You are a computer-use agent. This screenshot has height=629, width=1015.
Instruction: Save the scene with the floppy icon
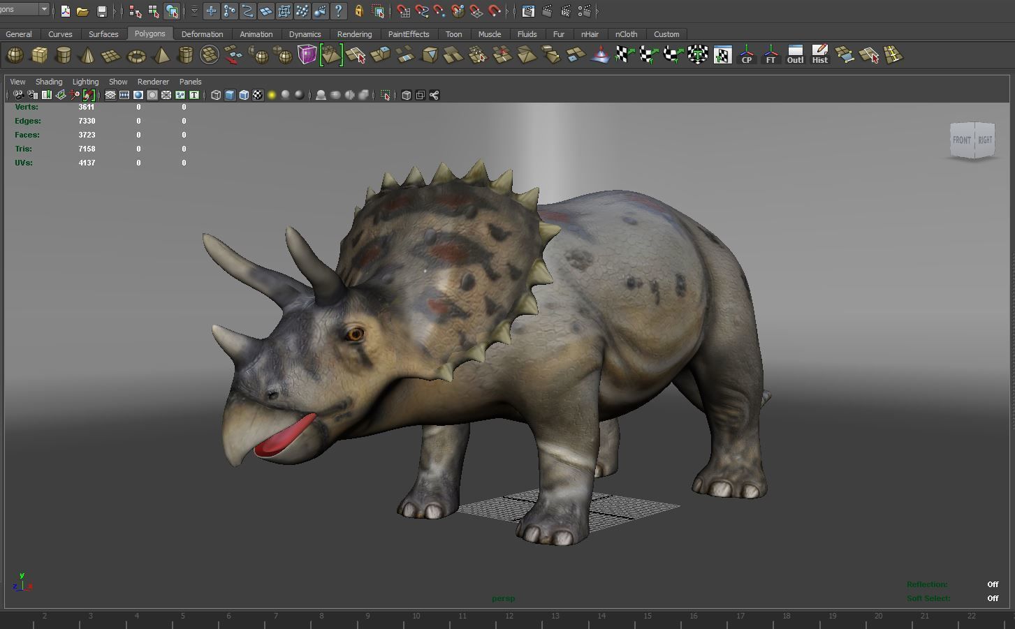pyautogui.click(x=101, y=11)
